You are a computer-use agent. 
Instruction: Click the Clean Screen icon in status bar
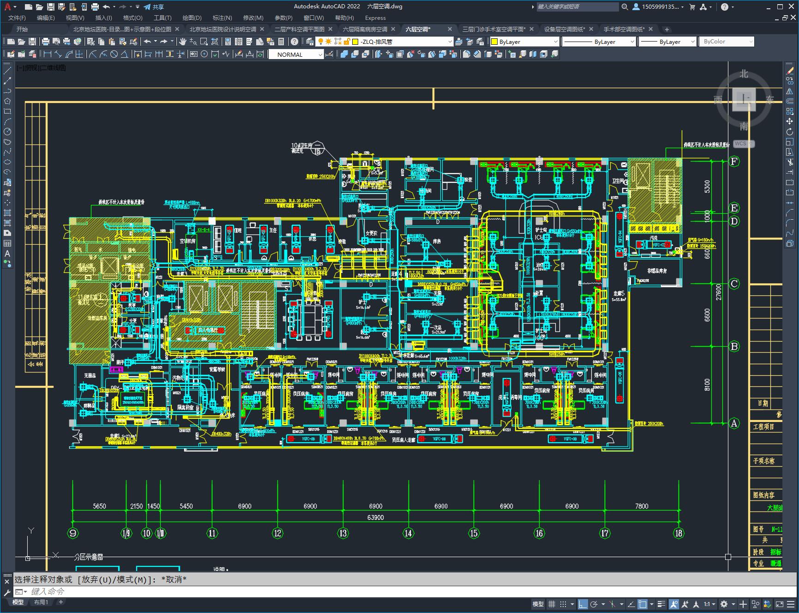pos(780,604)
